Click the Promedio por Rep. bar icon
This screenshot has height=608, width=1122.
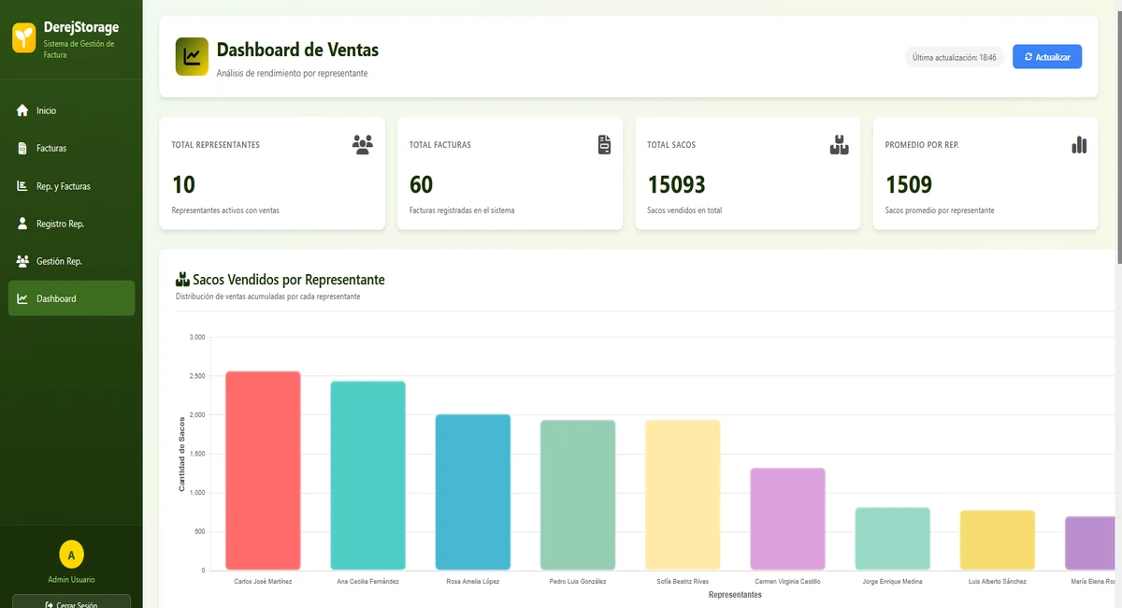[1079, 144]
